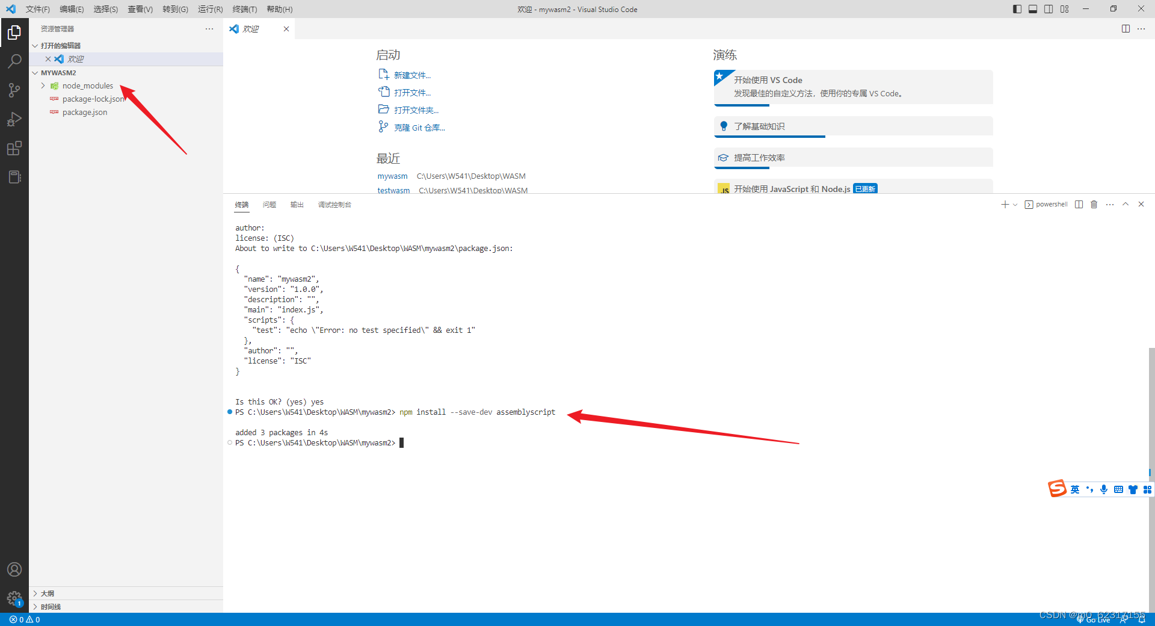
Task: Split the powershell terminal
Action: coord(1079,204)
